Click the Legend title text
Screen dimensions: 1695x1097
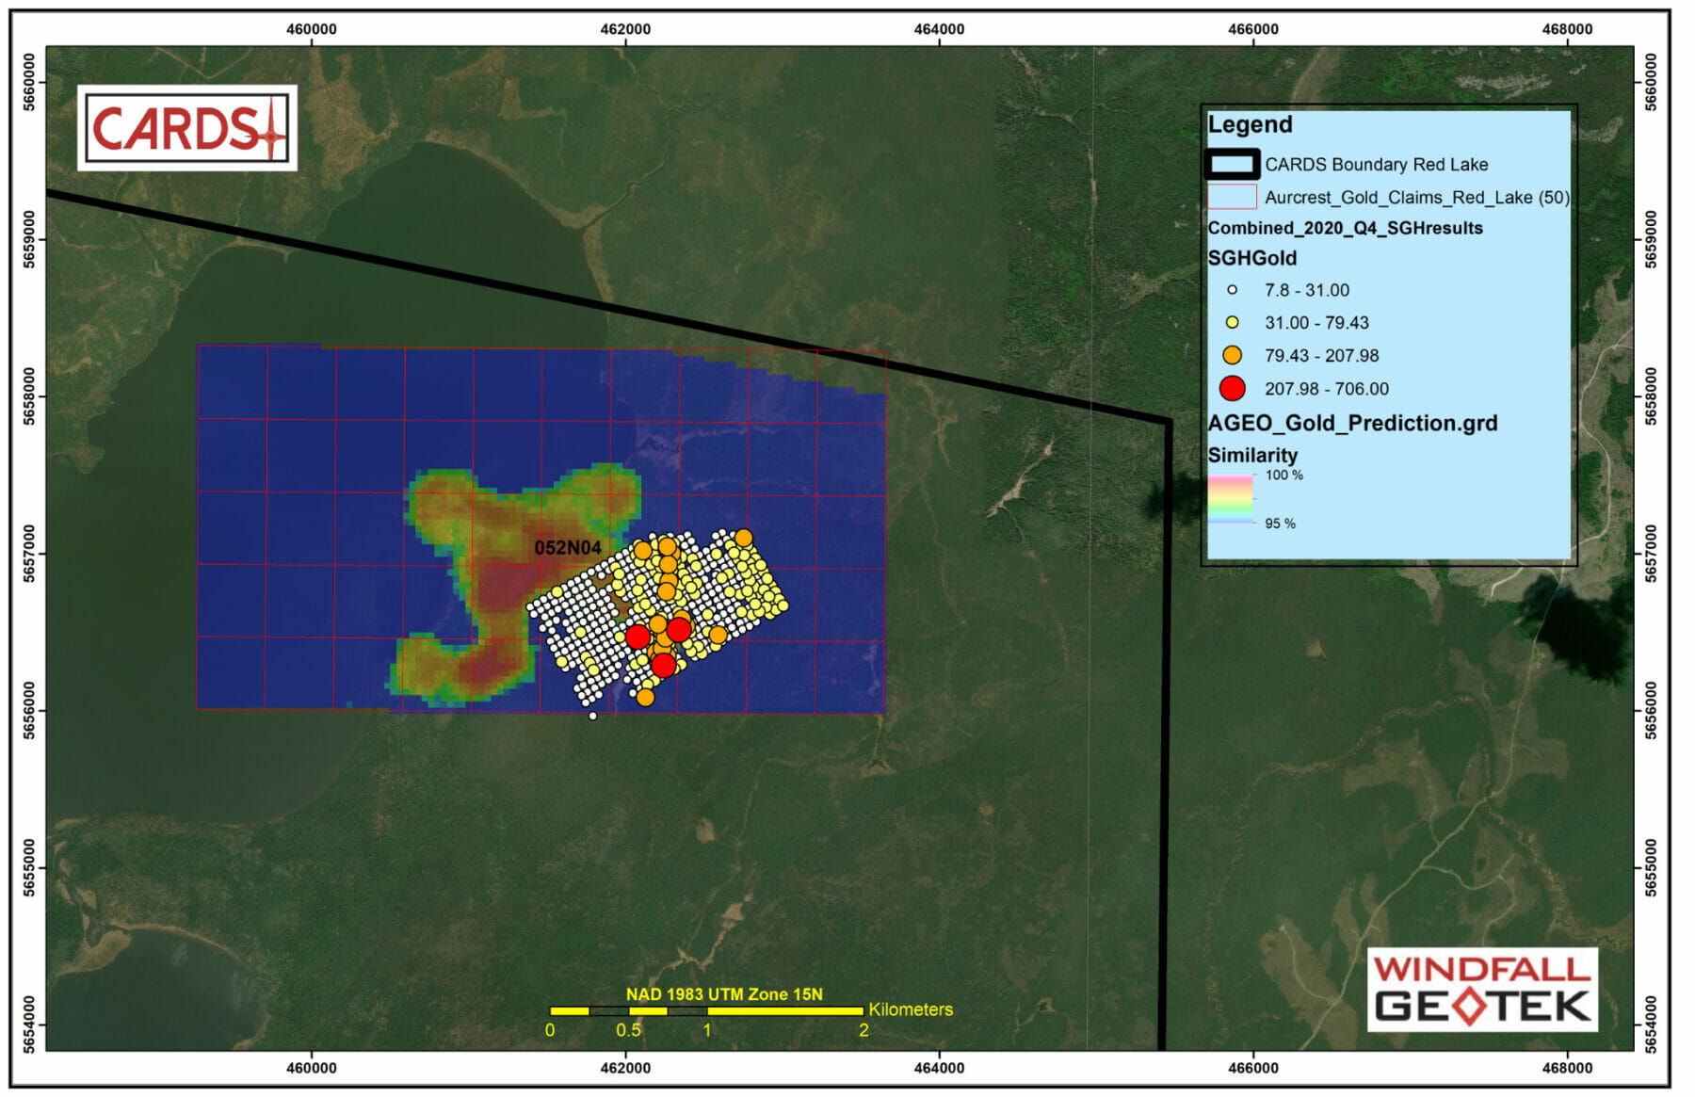pyautogui.click(x=1250, y=124)
